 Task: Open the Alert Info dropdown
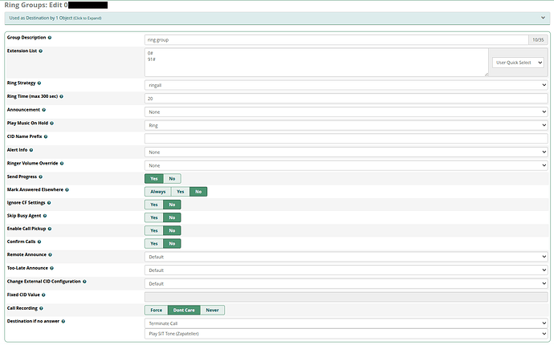(346, 152)
